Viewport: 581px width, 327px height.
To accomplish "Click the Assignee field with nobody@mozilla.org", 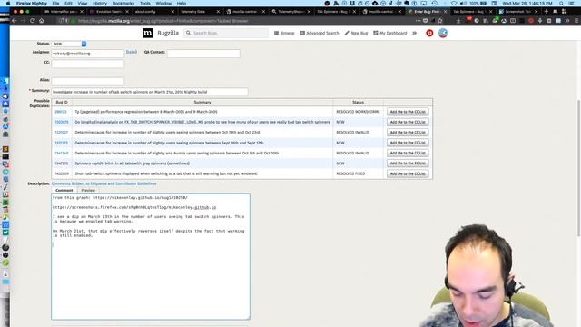I will (x=88, y=54).
